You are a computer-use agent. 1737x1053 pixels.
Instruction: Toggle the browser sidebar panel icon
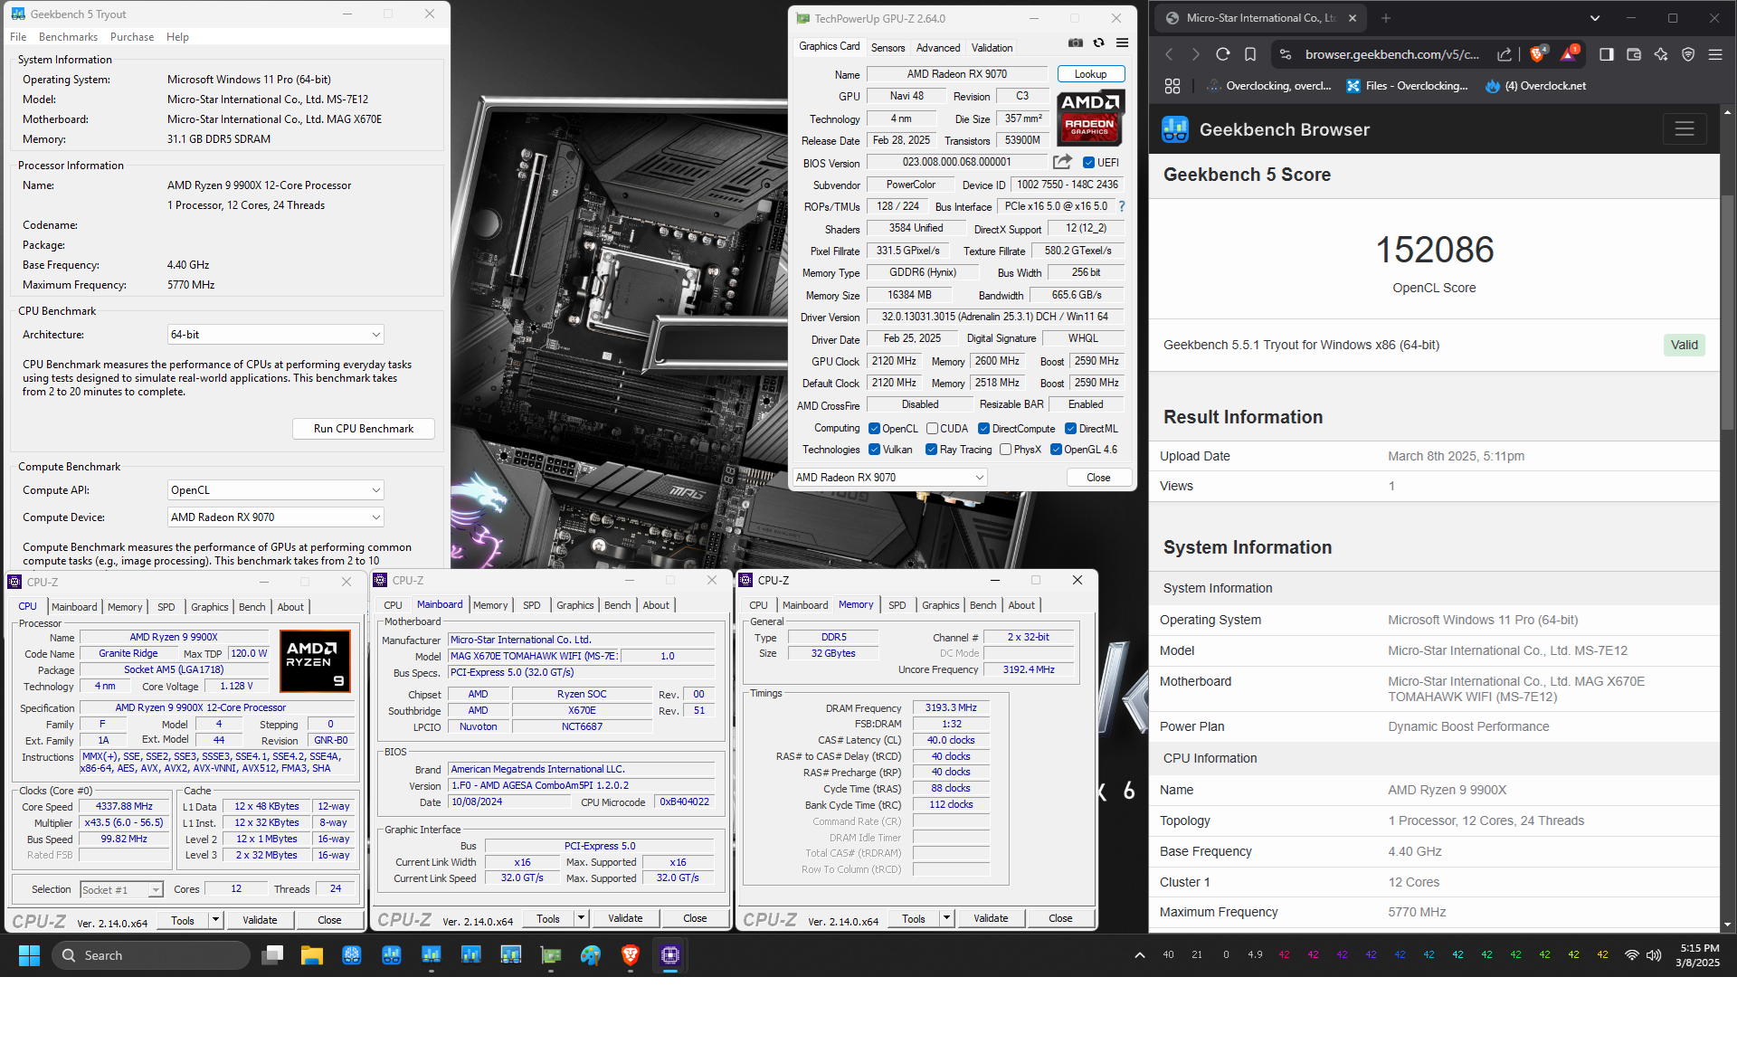(1606, 54)
